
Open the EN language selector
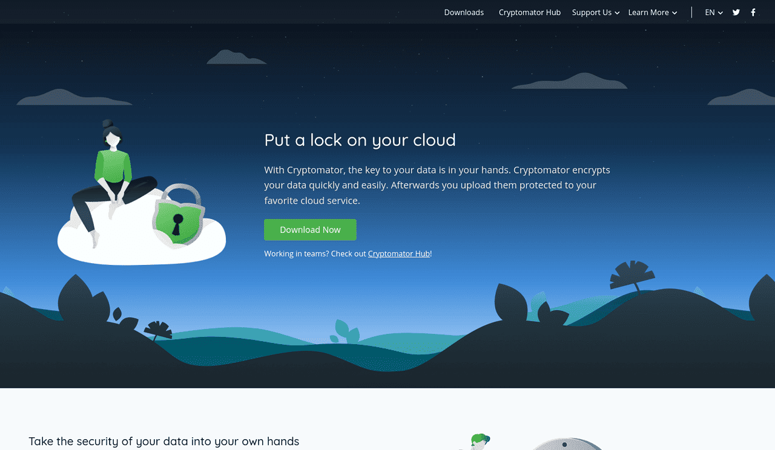[x=714, y=12]
